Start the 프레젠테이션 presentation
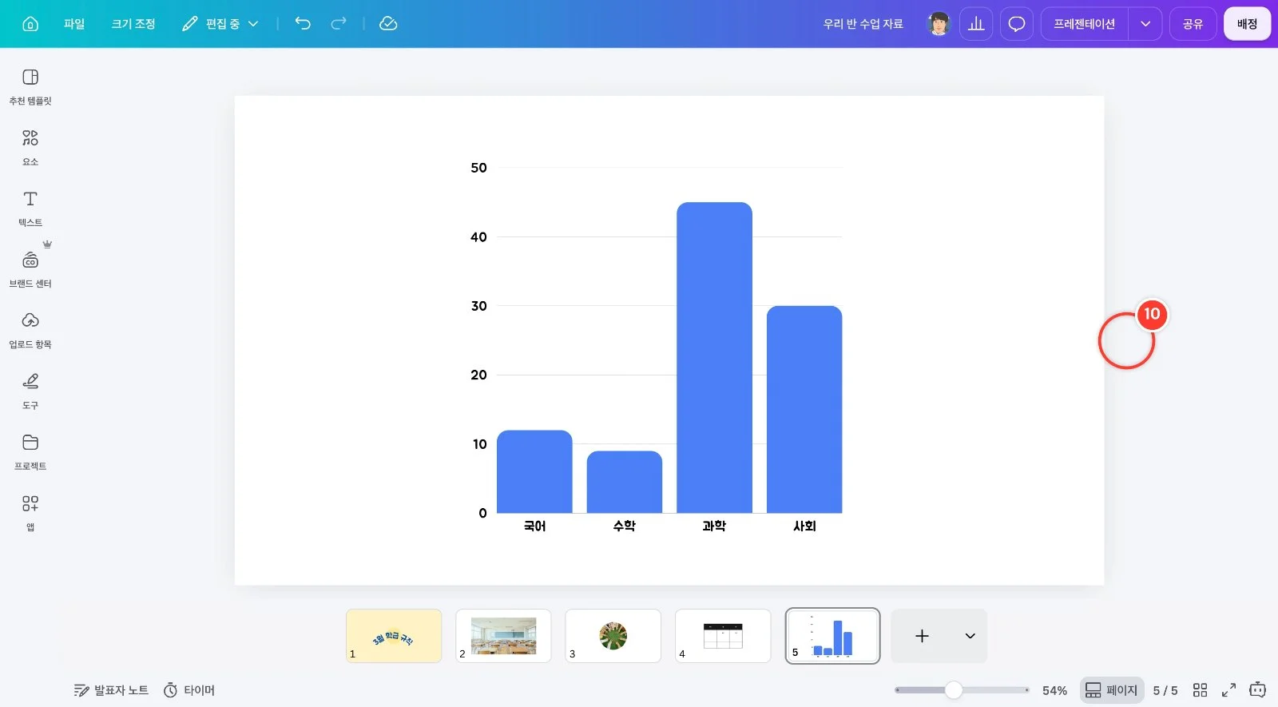Screen dimensions: 1278x707 point(1084,24)
